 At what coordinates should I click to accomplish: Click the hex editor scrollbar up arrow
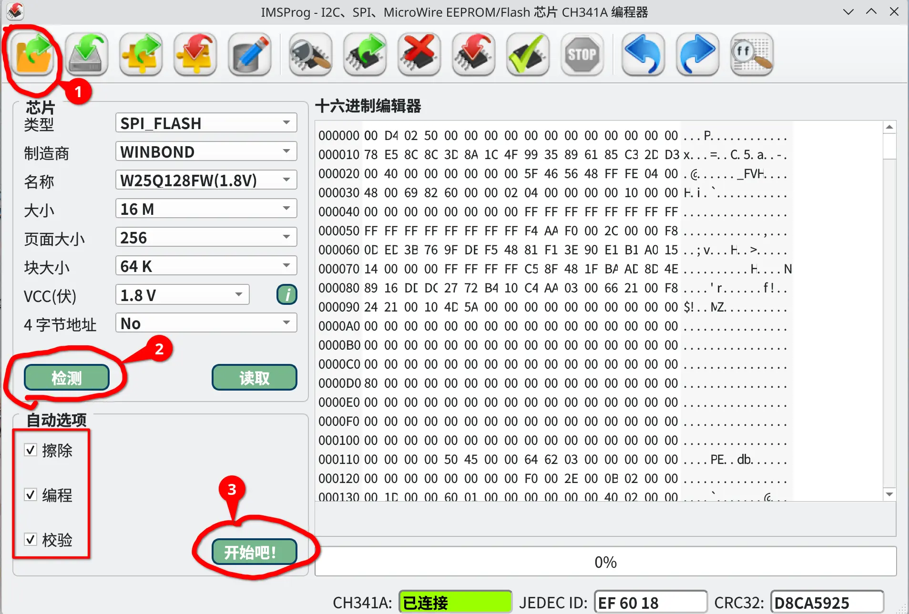pos(889,127)
